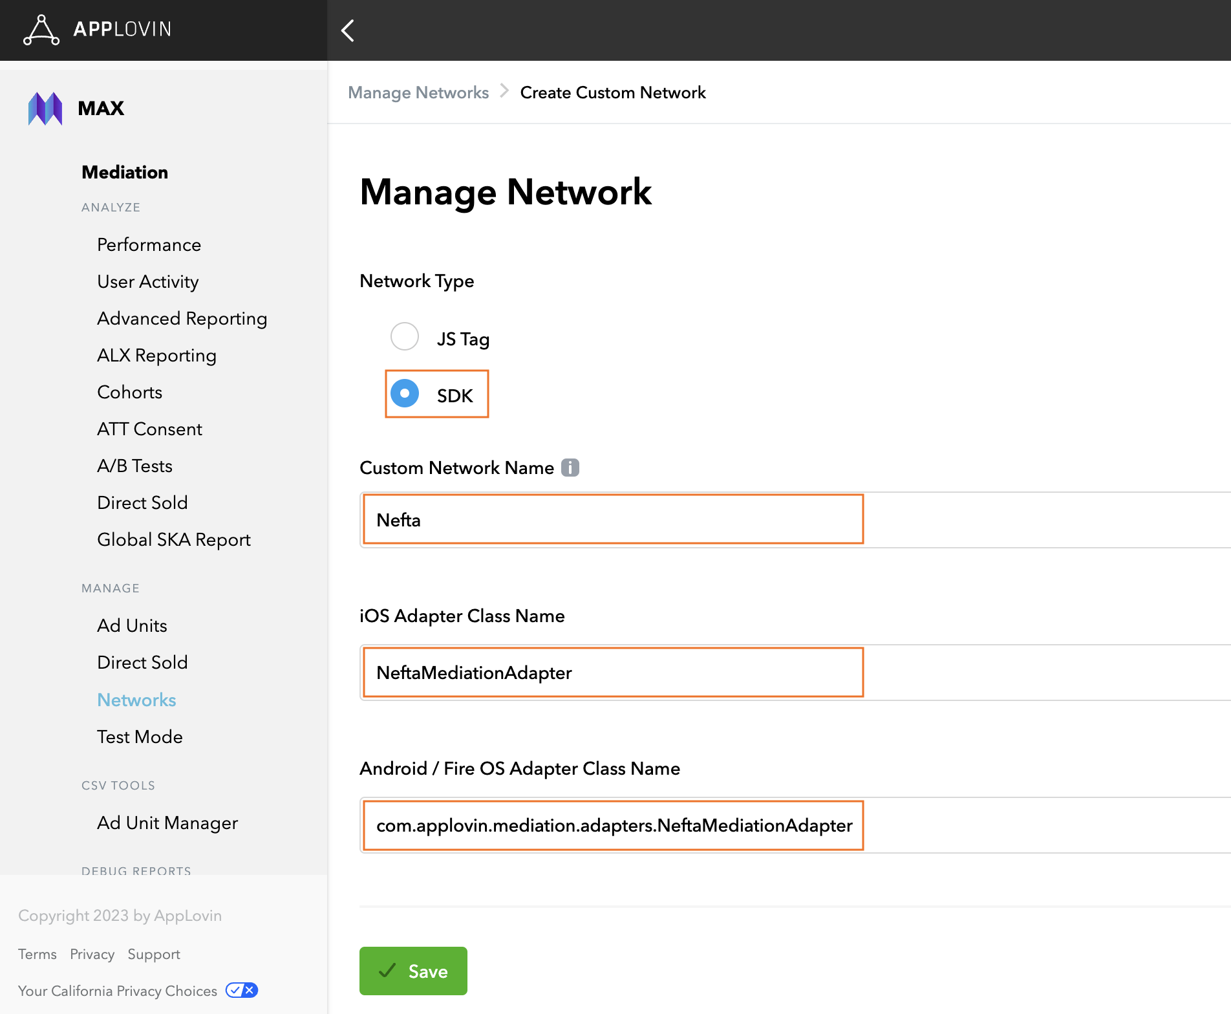Click Create Custom Network breadcrumb text
The width and height of the screenshot is (1231, 1014).
click(613, 92)
